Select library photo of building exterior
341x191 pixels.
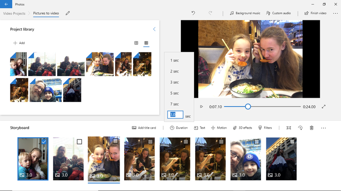pyautogui.click(x=72, y=90)
